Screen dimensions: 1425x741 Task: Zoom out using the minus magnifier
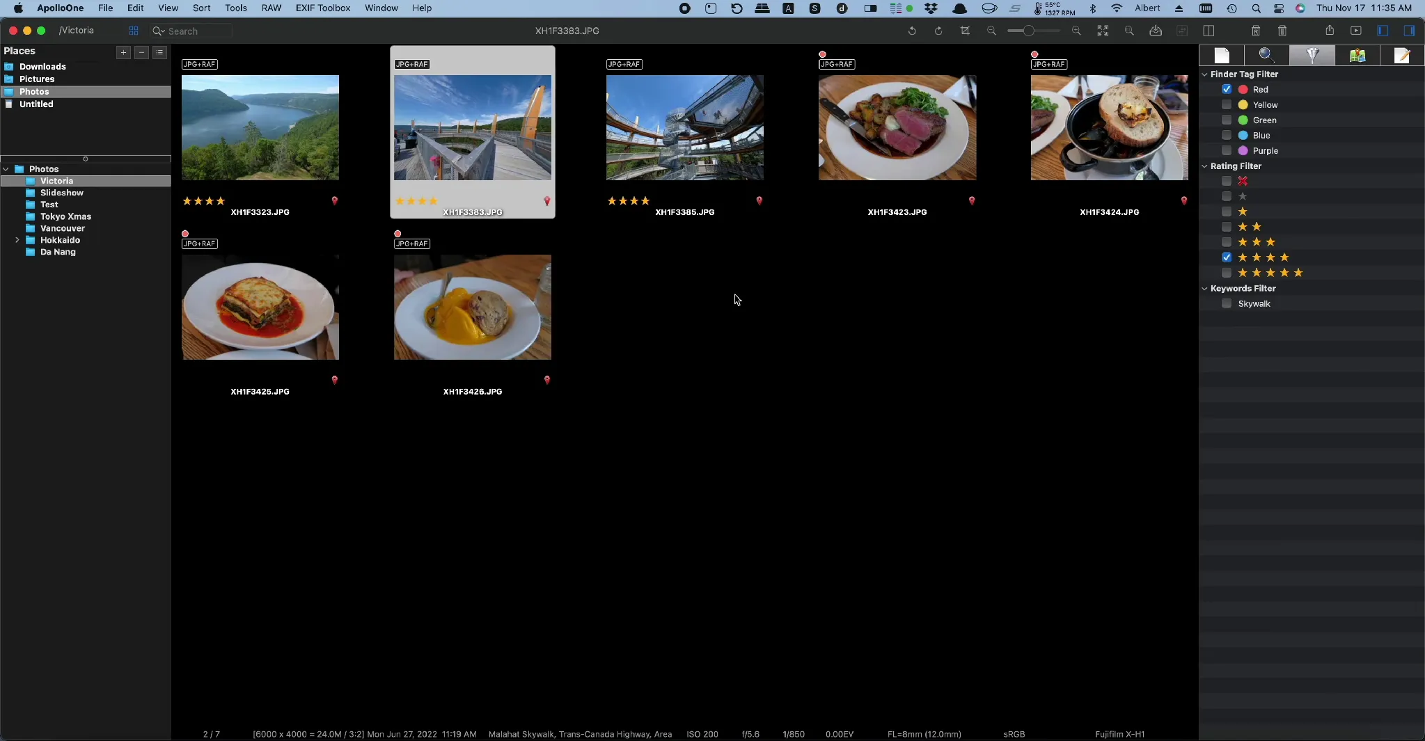pyautogui.click(x=991, y=31)
